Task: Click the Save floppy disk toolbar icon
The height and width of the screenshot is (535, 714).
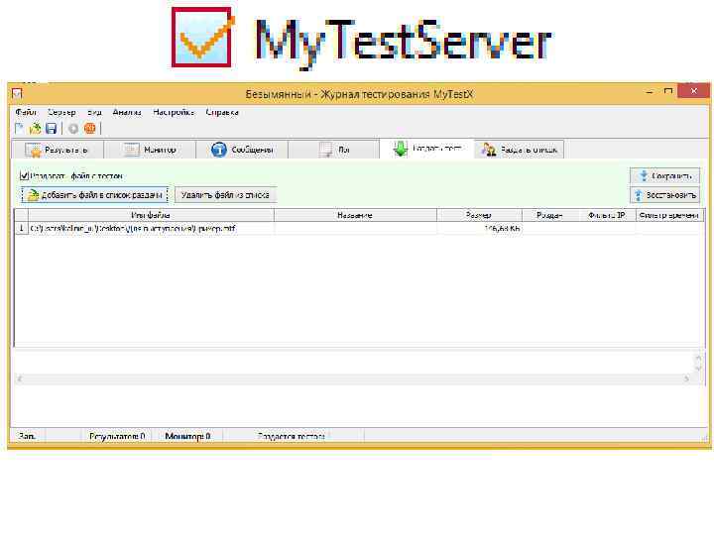Action: (x=51, y=129)
